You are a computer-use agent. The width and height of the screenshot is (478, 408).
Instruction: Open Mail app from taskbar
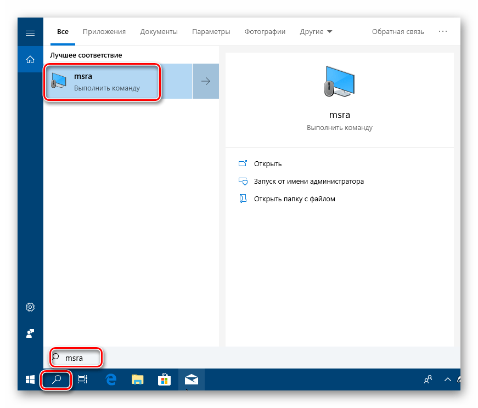click(191, 379)
